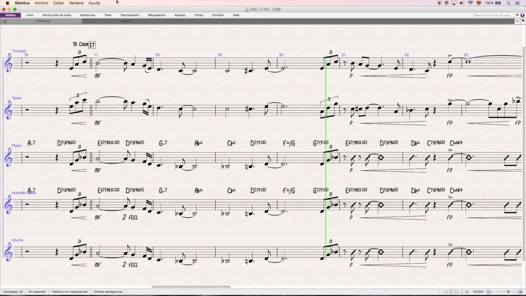Click rehearsal mark 17 box
Screen dimensions: 526x296
click(x=92, y=45)
